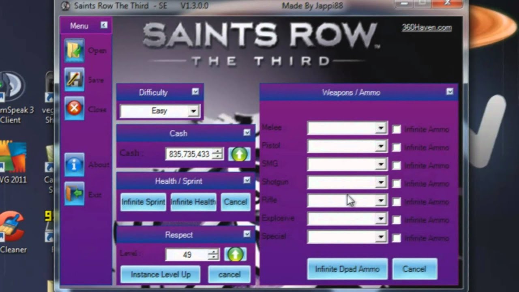Open the Melee weapon dropdown
Viewport: 519px width, 292px height.
coord(347,129)
